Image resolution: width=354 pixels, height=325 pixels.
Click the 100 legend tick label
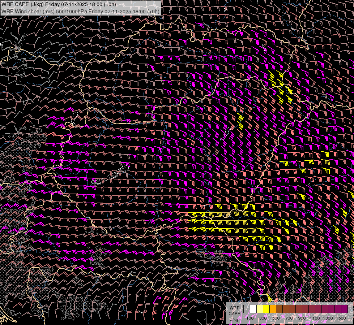(x=250, y=318)
